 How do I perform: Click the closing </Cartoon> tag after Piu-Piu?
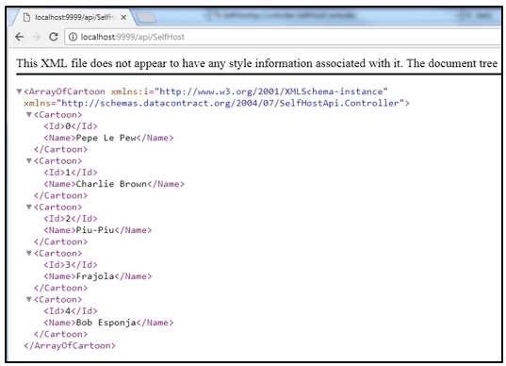coord(60,241)
